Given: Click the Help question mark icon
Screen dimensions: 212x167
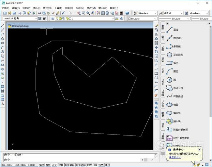Looking at the screenshot, I should (x=127, y=13).
